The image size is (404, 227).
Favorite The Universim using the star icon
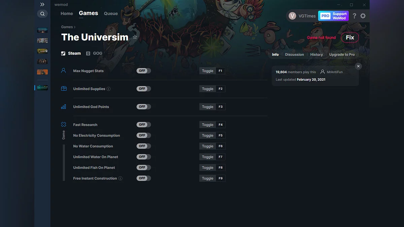135,37
